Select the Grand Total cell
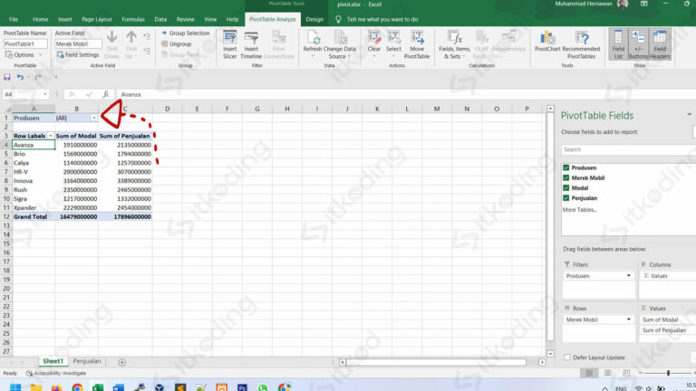Screen dimensions: 696x391 [34, 217]
